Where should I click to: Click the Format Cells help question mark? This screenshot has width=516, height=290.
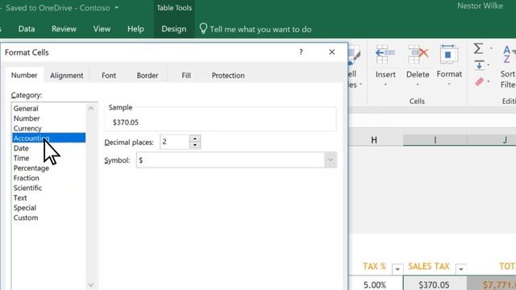pos(301,52)
